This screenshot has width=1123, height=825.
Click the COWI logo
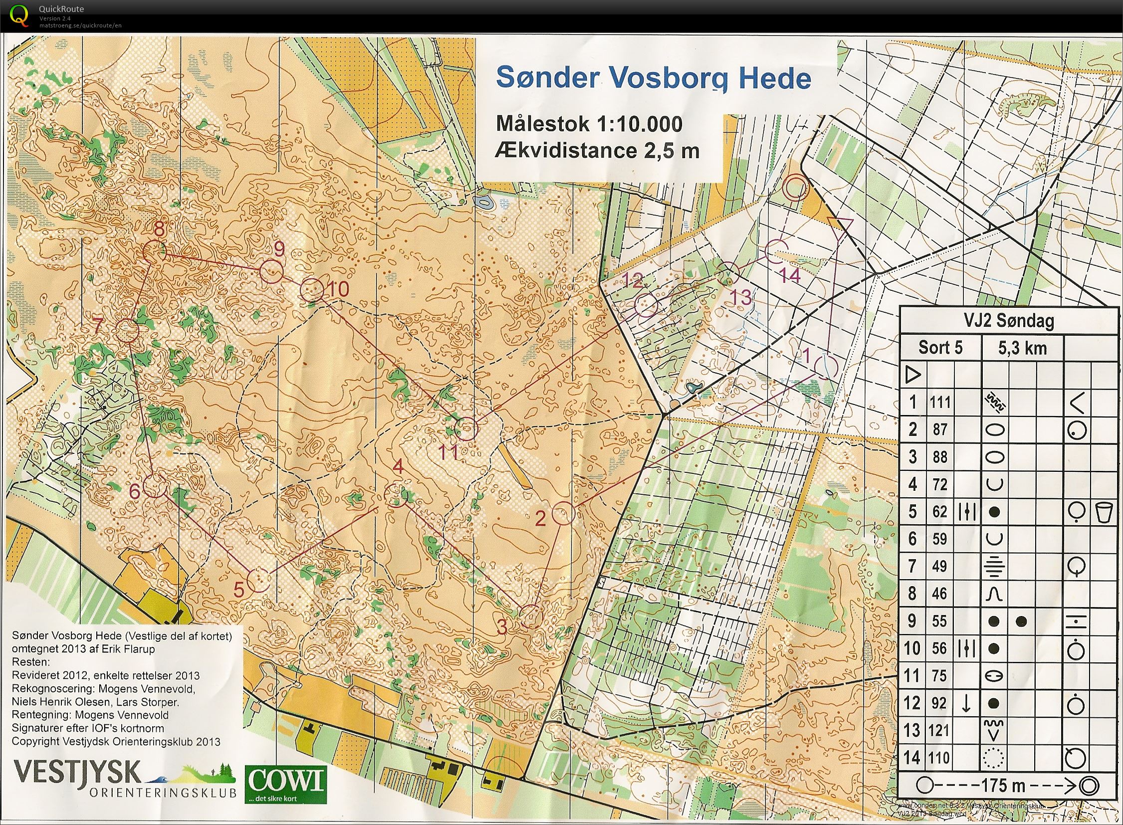pos(286,785)
